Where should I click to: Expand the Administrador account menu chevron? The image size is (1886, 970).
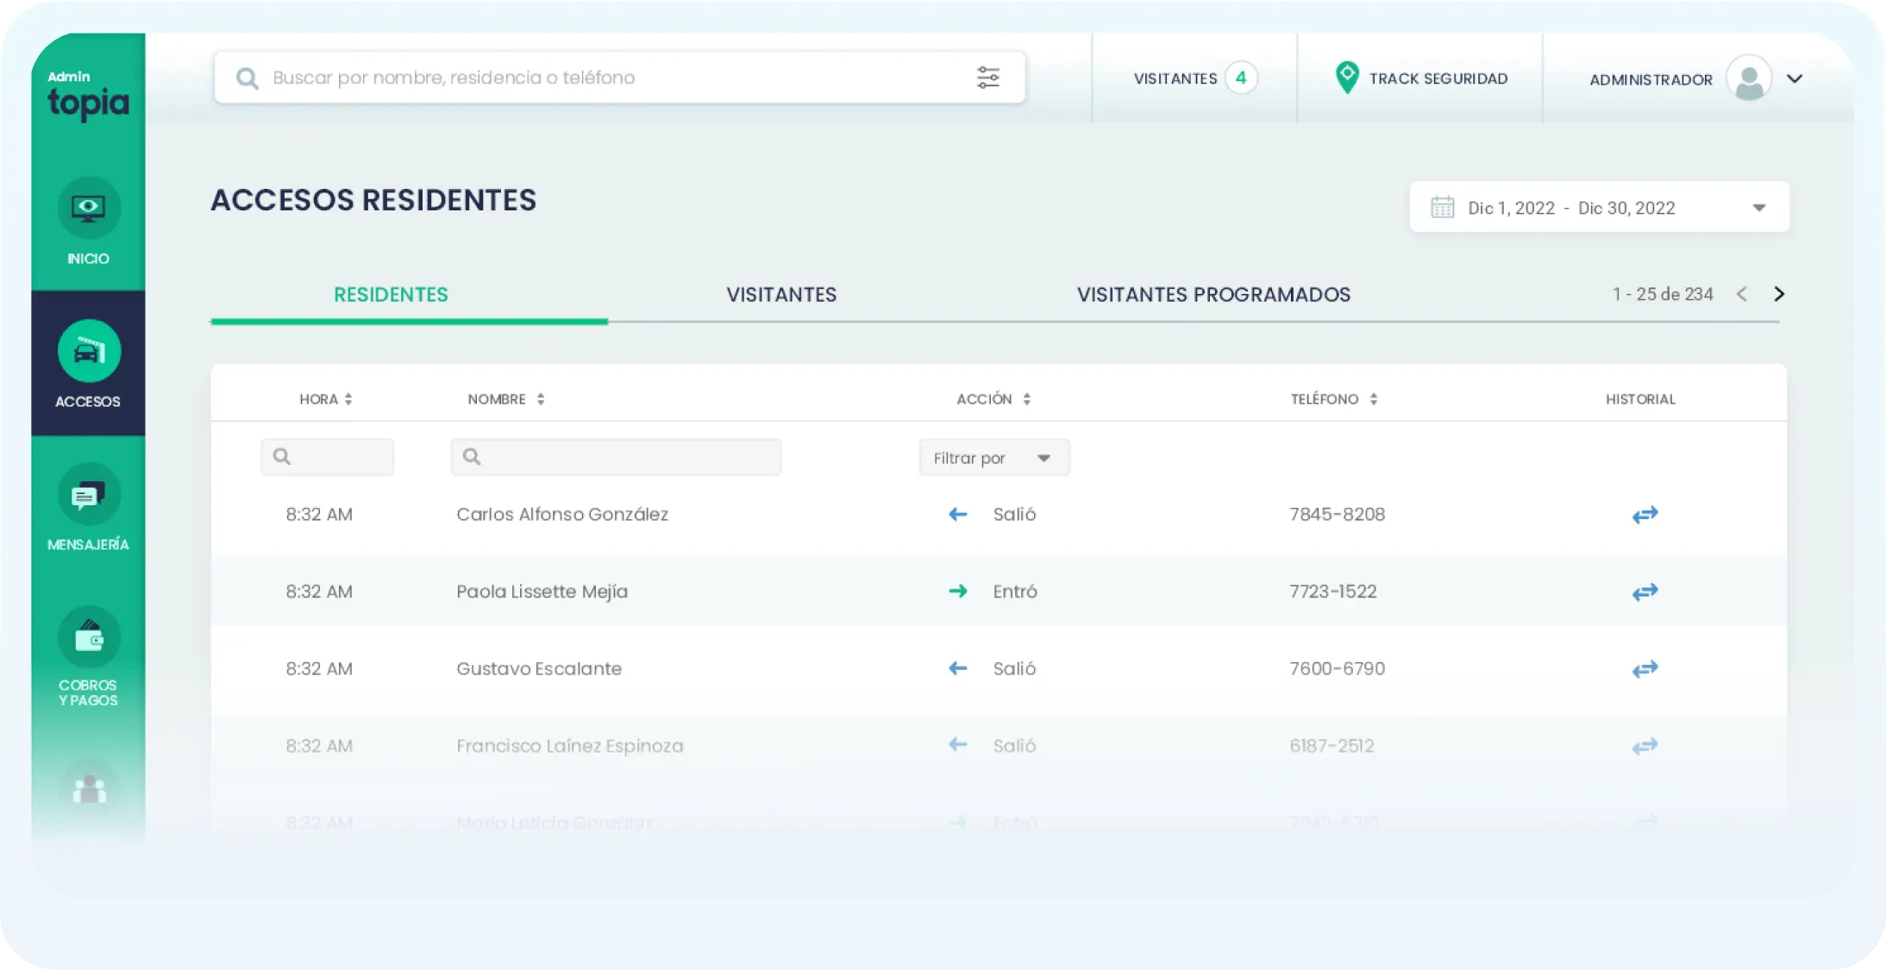click(1795, 78)
